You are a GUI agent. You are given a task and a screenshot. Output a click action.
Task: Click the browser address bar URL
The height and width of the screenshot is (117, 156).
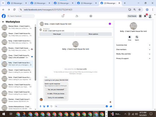click(x=48, y=10)
